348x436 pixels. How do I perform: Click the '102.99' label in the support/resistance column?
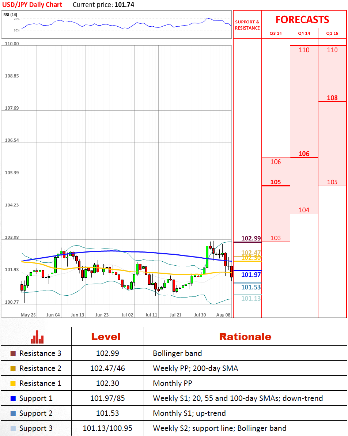pos(251,238)
